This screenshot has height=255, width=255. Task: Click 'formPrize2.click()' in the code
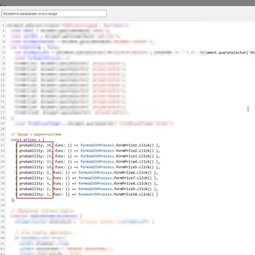135,150
